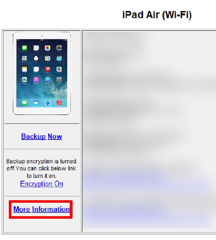216x240 pixels.
Task: Click the Videos clapperboard icon on iPad image
Action: 59,59
